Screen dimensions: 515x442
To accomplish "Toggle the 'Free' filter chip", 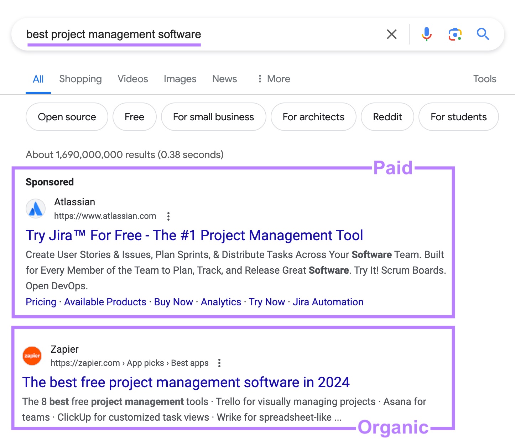I will [x=134, y=117].
